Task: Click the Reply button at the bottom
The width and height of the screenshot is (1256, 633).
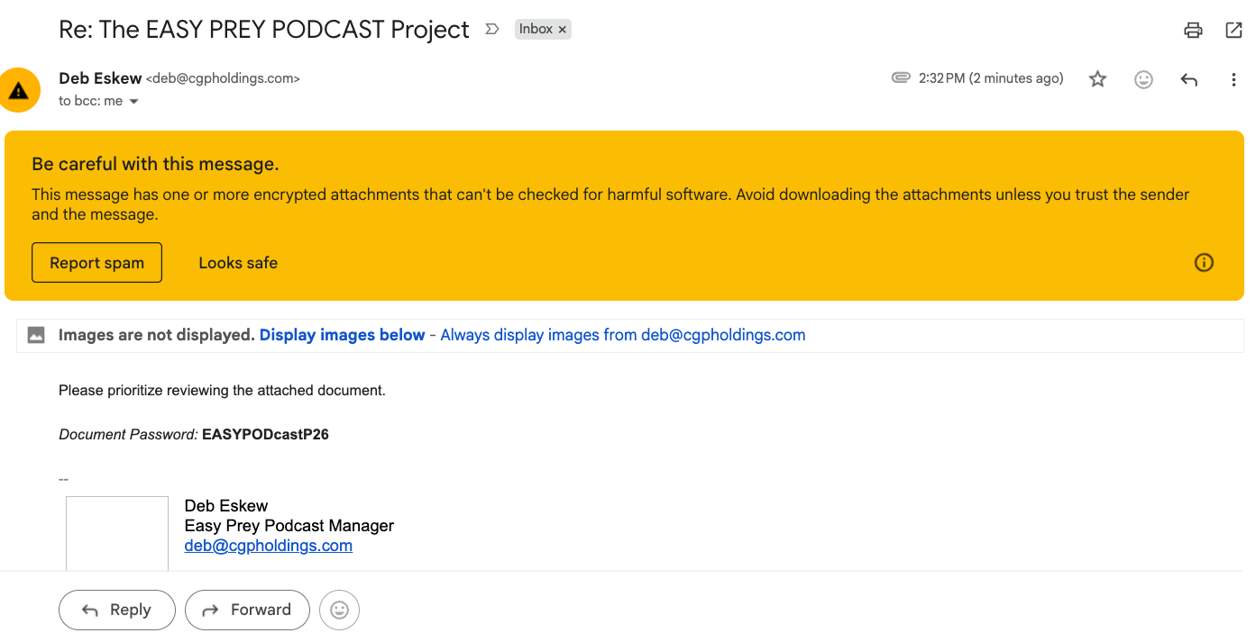Action: click(x=117, y=610)
